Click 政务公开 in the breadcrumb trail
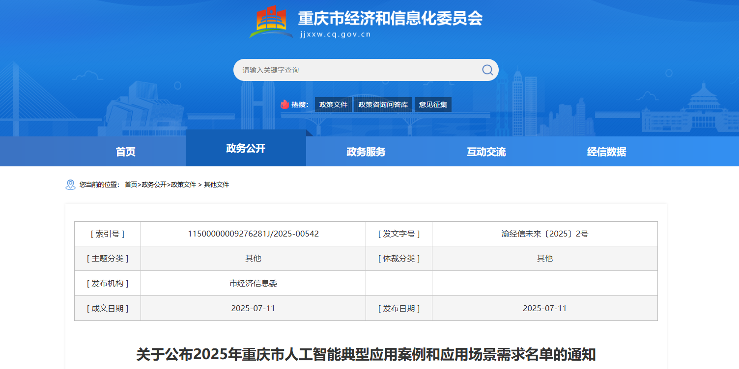The image size is (739, 369). coord(154,184)
